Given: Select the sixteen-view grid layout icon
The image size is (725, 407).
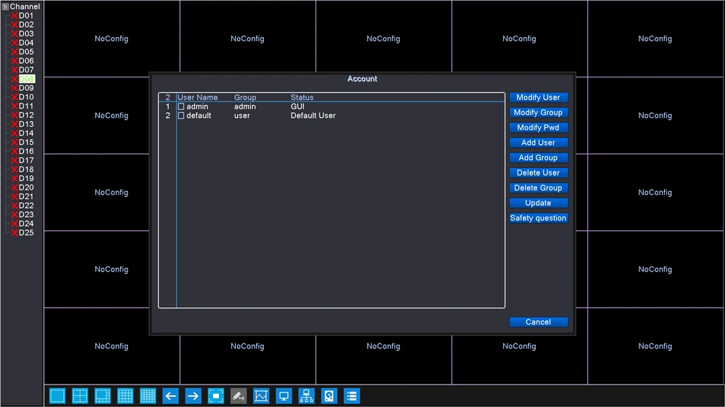Looking at the screenshot, I should point(125,396).
